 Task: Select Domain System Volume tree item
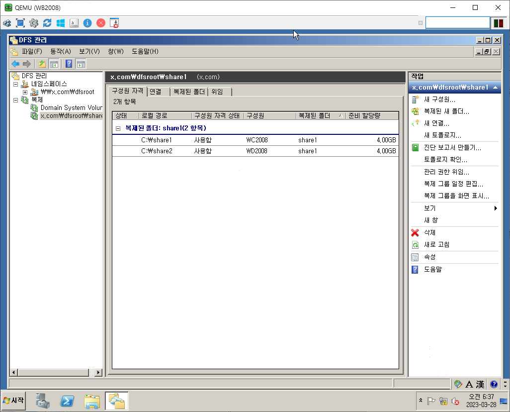(71, 108)
